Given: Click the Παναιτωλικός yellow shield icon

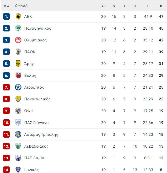Looking at the screenshot, I should [x=18, y=99].
